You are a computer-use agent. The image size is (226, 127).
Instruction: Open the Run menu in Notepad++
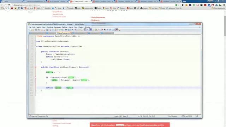76,27
